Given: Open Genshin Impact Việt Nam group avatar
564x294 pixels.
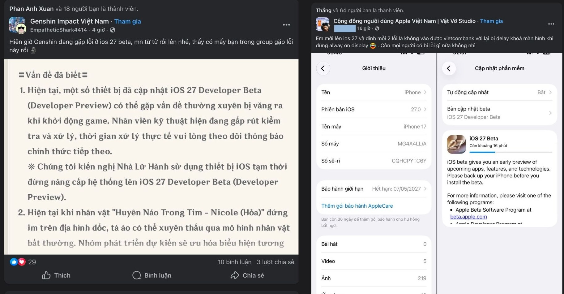Looking at the screenshot, I should pyautogui.click(x=17, y=25).
